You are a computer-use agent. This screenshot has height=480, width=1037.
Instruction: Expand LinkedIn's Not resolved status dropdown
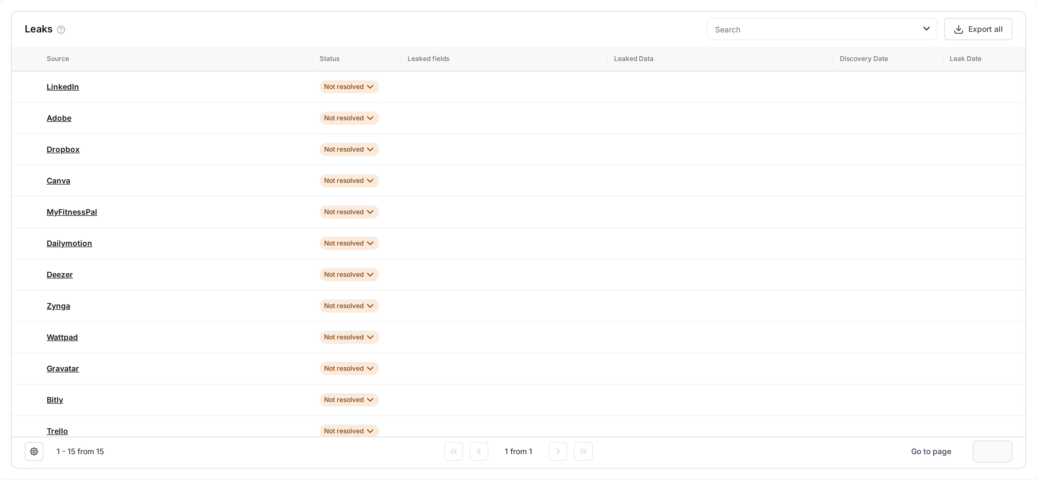click(x=349, y=86)
